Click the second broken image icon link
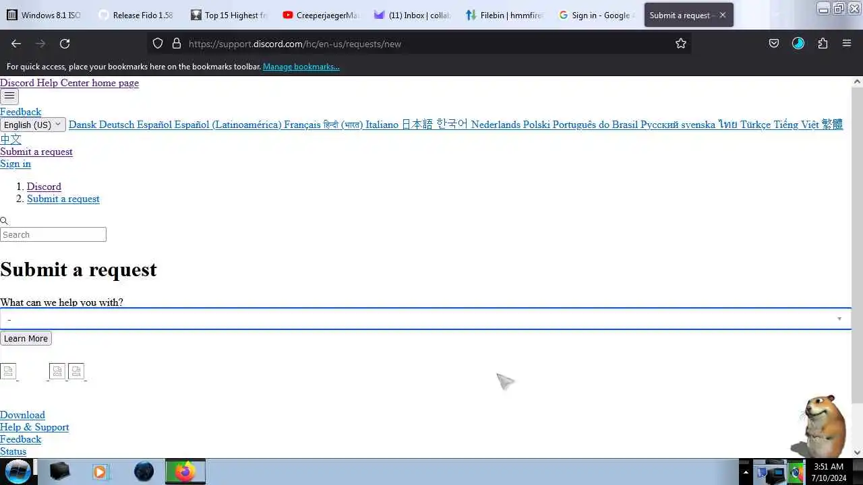Screen dimensions: 863x485 [x=57, y=371]
